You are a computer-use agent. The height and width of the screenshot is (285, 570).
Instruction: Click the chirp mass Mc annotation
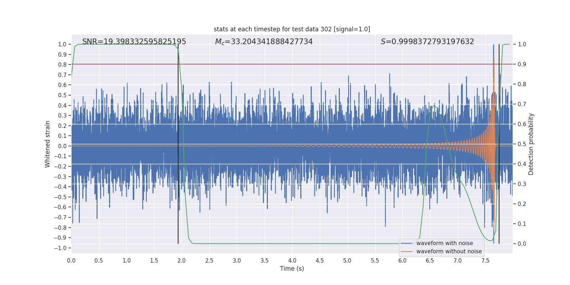click(264, 42)
